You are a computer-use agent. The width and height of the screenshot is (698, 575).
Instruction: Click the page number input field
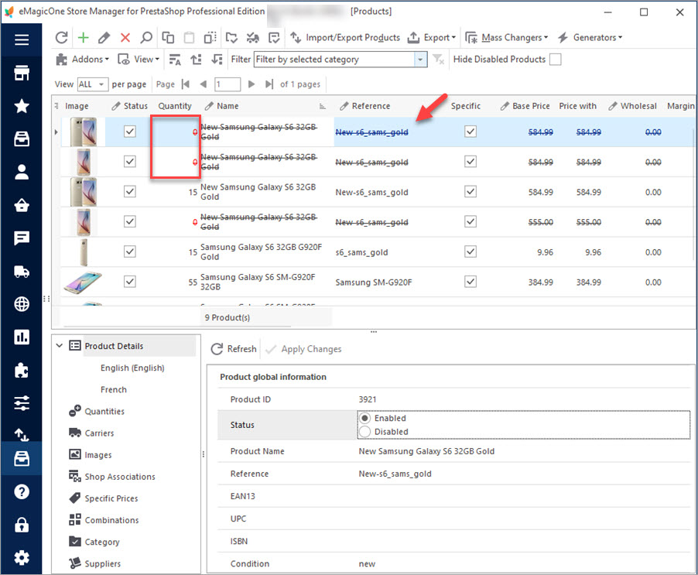[228, 84]
